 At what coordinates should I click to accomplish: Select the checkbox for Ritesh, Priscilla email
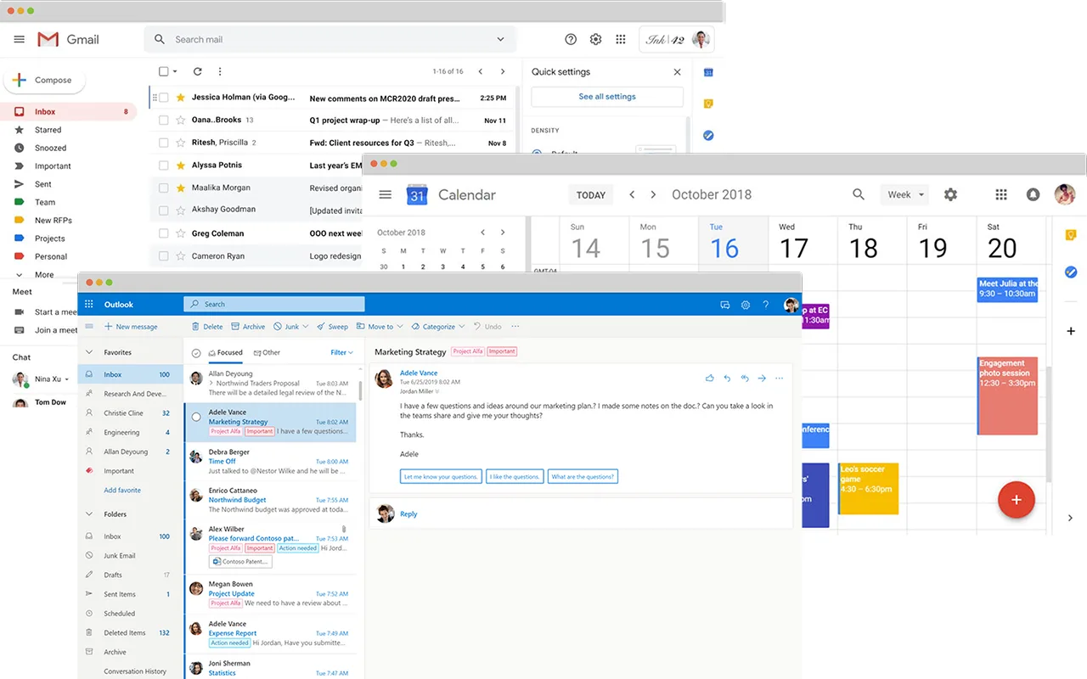point(164,143)
